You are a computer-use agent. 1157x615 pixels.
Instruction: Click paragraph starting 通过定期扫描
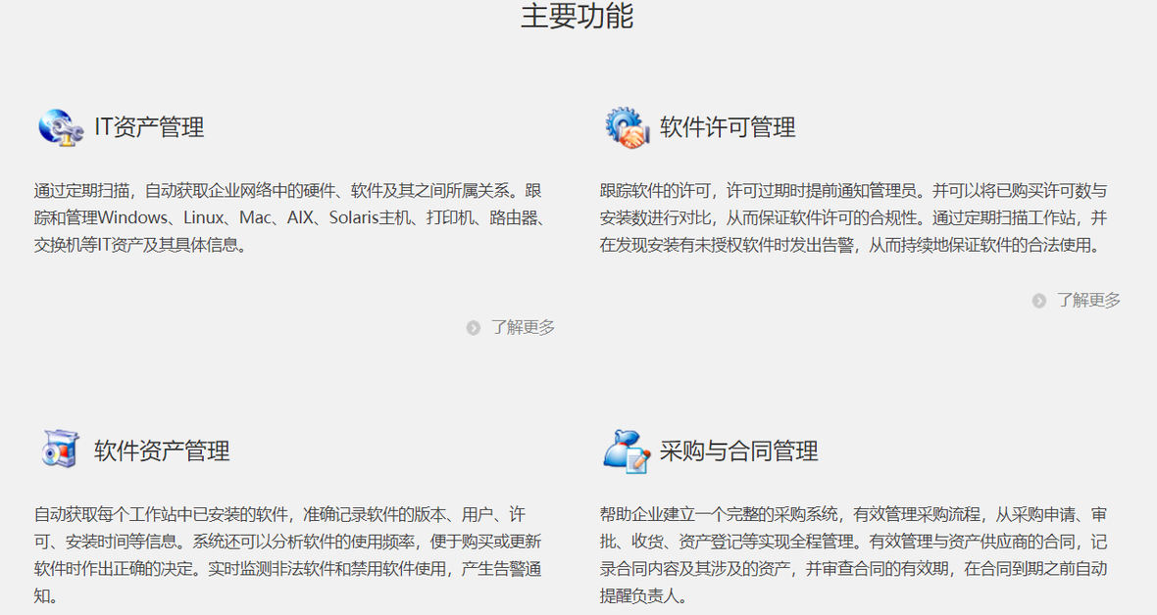click(x=290, y=217)
